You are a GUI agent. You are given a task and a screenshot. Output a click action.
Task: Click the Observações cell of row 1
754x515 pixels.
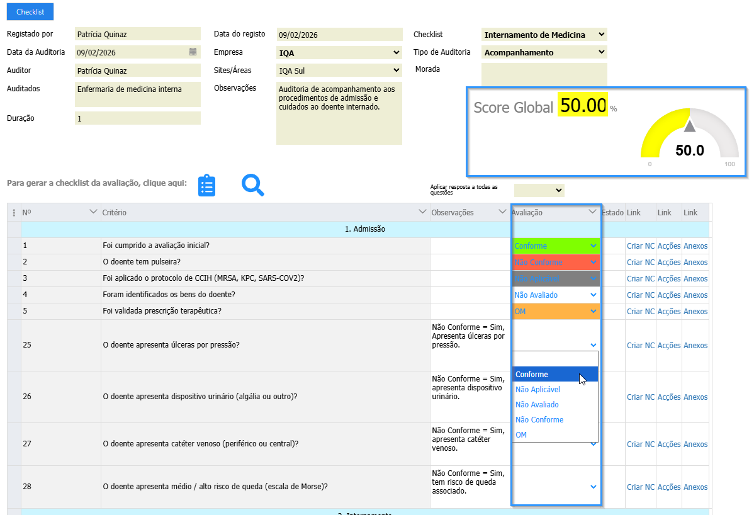470,246
